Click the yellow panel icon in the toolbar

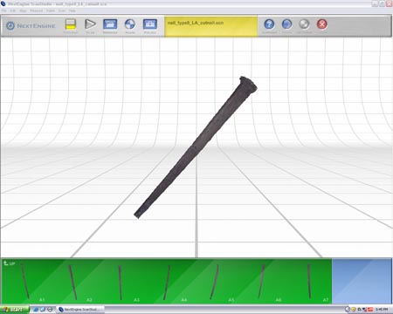(x=71, y=24)
